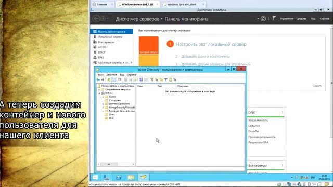
Task: Click Server Manager icon on taskbar
Action: click(106, 177)
